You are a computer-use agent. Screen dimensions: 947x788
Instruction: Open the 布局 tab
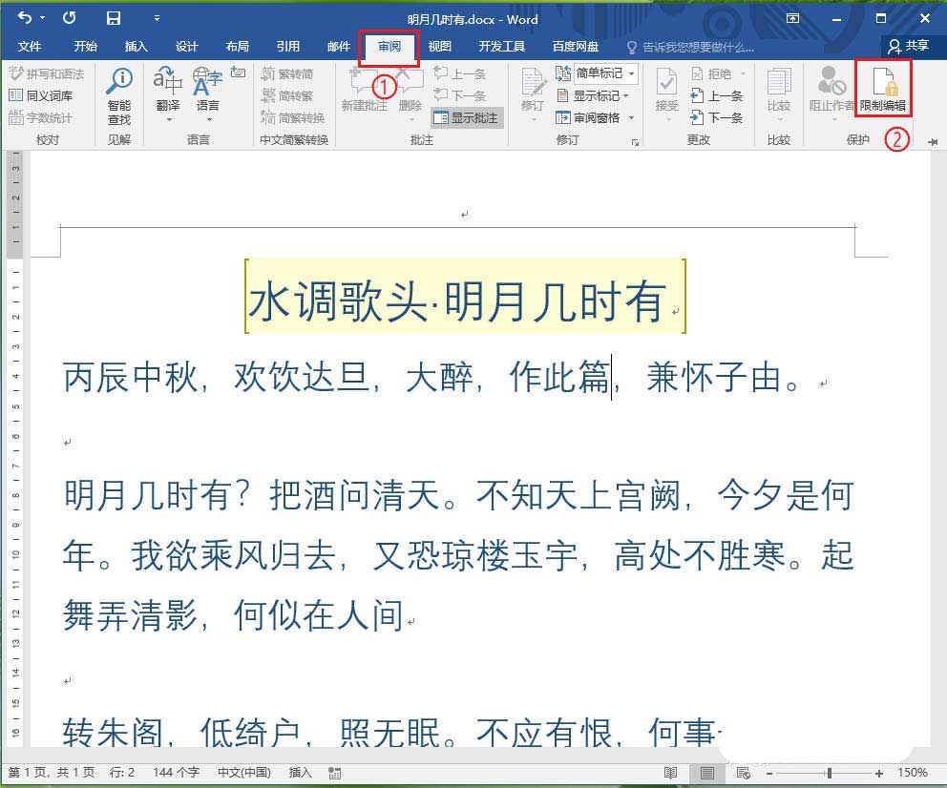pos(238,47)
